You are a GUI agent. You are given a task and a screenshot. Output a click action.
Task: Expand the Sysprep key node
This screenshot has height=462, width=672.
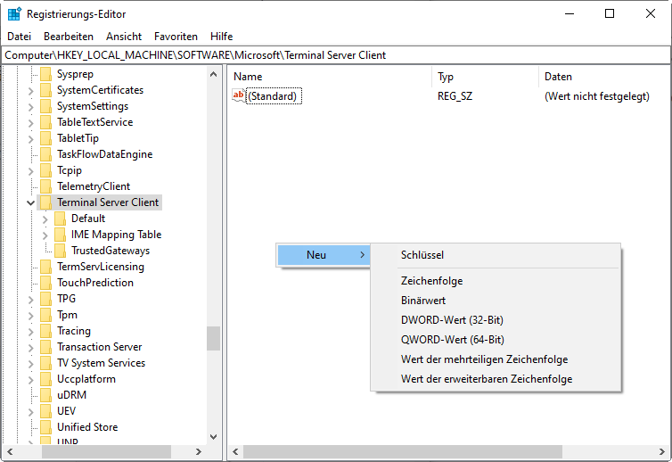click(x=31, y=74)
